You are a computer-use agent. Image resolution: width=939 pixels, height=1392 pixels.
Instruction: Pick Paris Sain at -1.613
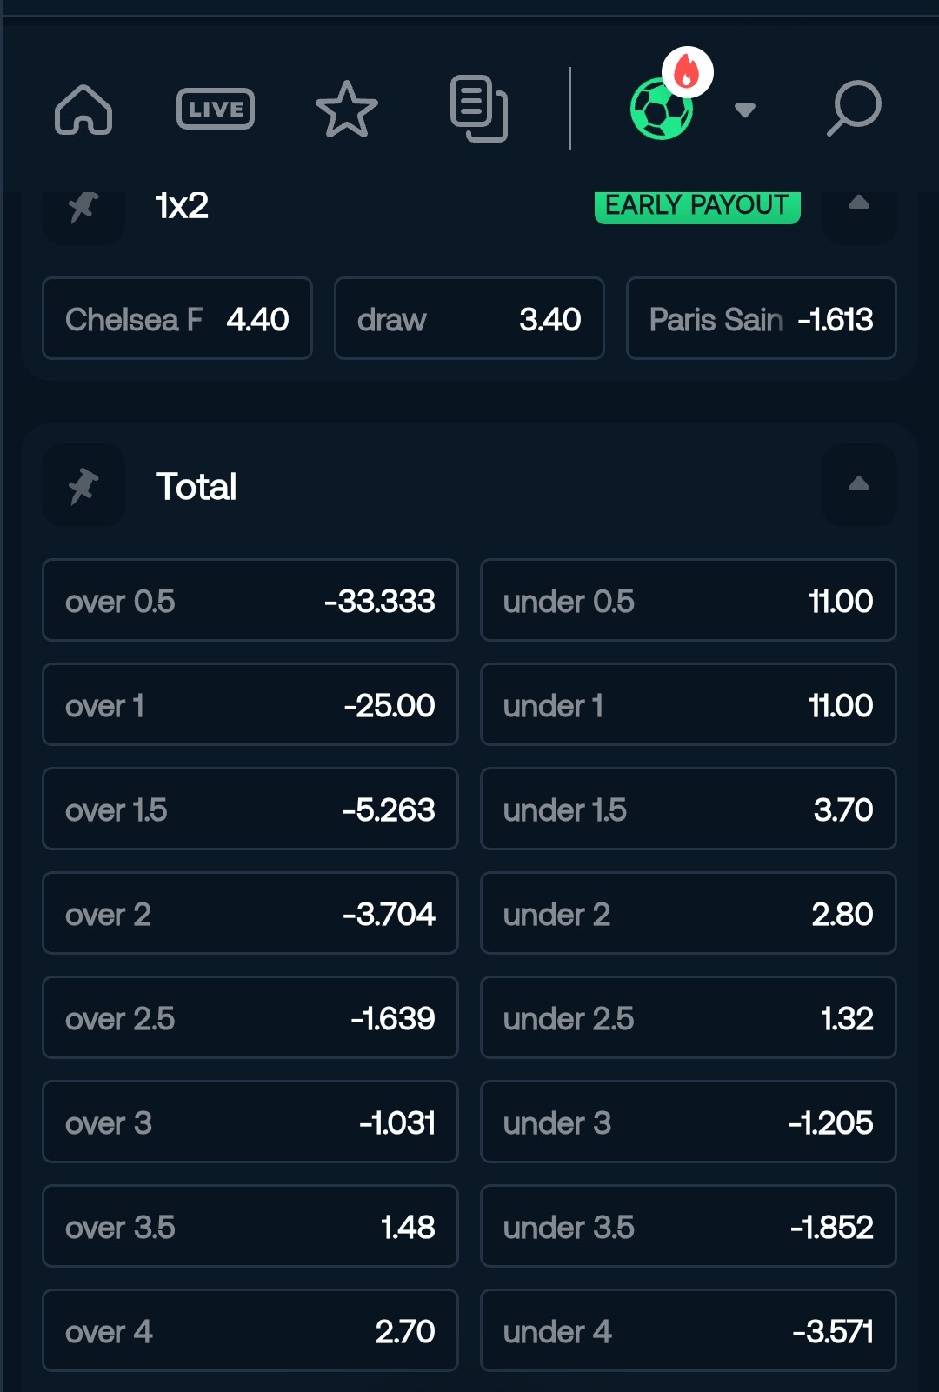point(762,318)
